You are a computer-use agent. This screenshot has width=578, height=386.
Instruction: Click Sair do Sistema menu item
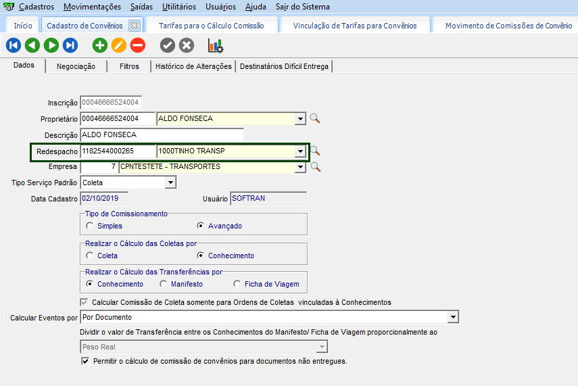303,7
